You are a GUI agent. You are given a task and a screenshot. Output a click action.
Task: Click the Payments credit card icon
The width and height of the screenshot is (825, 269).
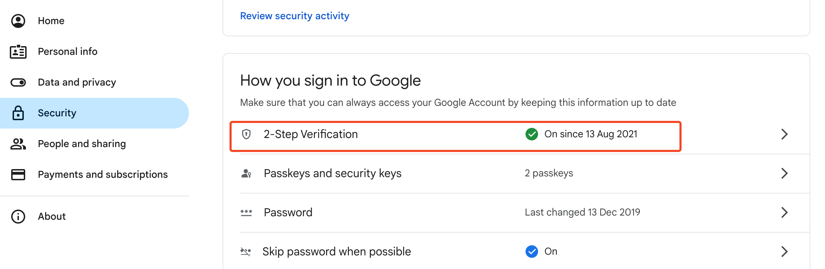[x=18, y=174]
